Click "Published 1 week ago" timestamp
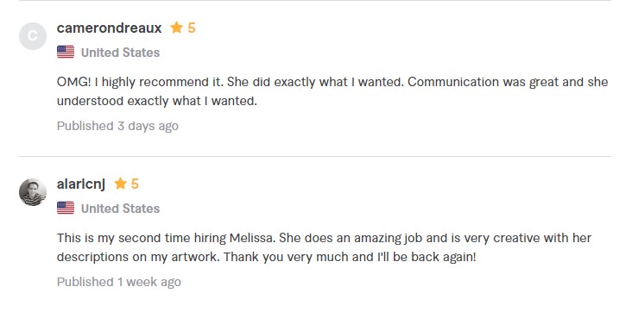This screenshot has height=312, width=632. coord(119,282)
